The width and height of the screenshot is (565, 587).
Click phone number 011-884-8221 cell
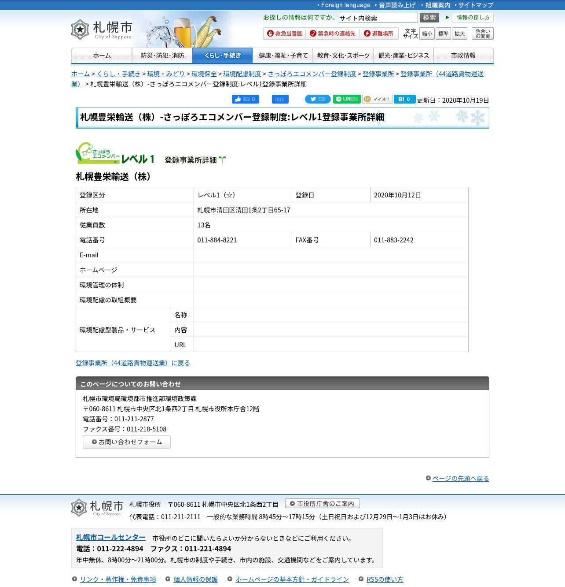243,240
